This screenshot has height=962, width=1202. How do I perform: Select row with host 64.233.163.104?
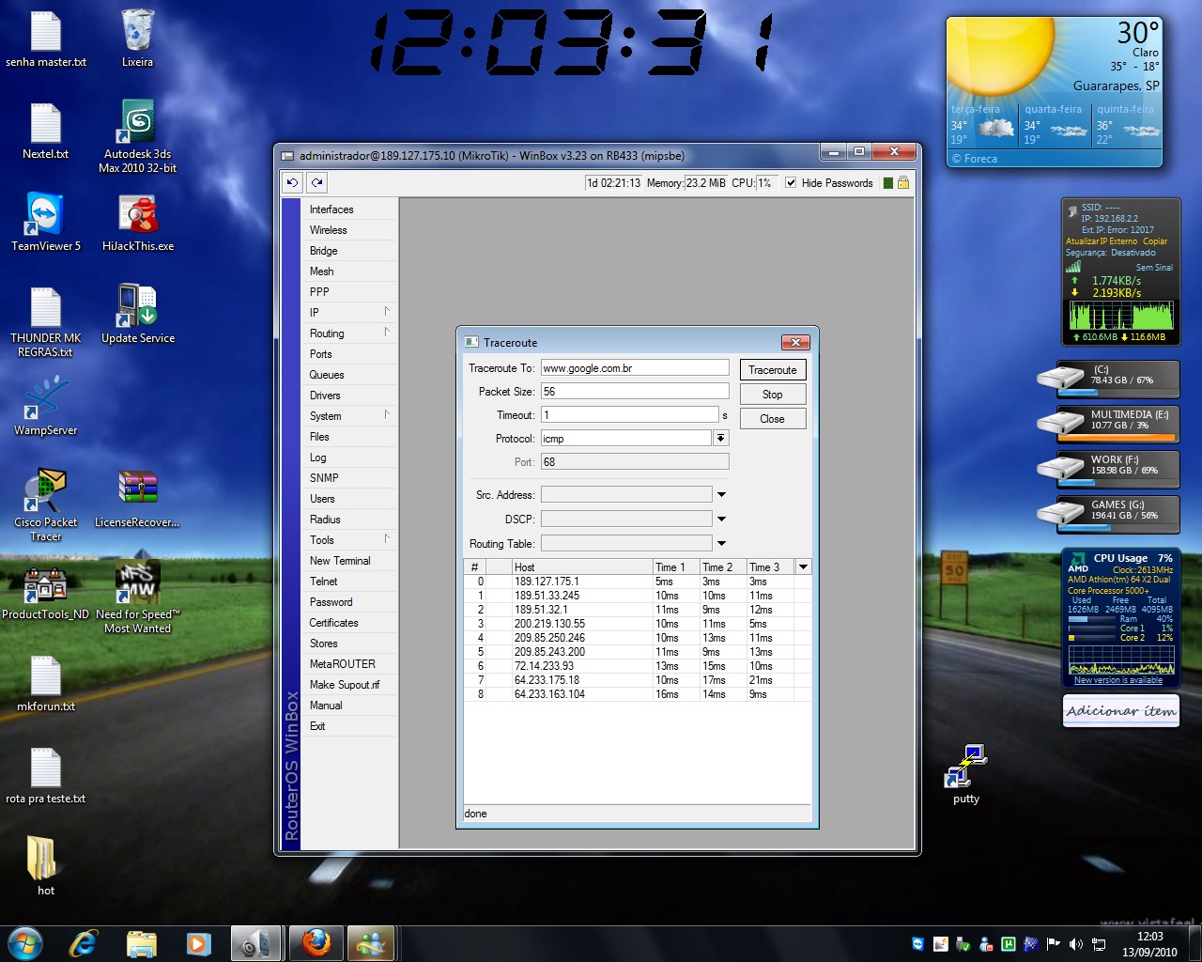[x=638, y=694]
